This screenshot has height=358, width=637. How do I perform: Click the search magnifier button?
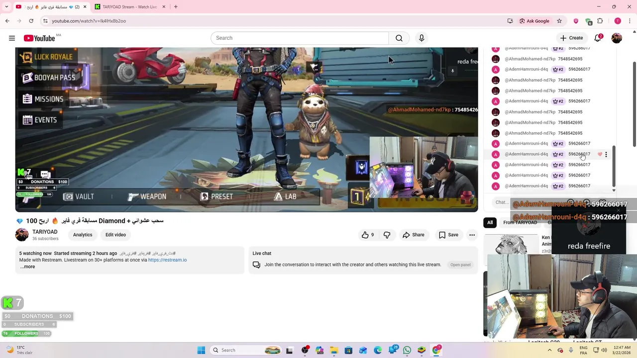[399, 38]
